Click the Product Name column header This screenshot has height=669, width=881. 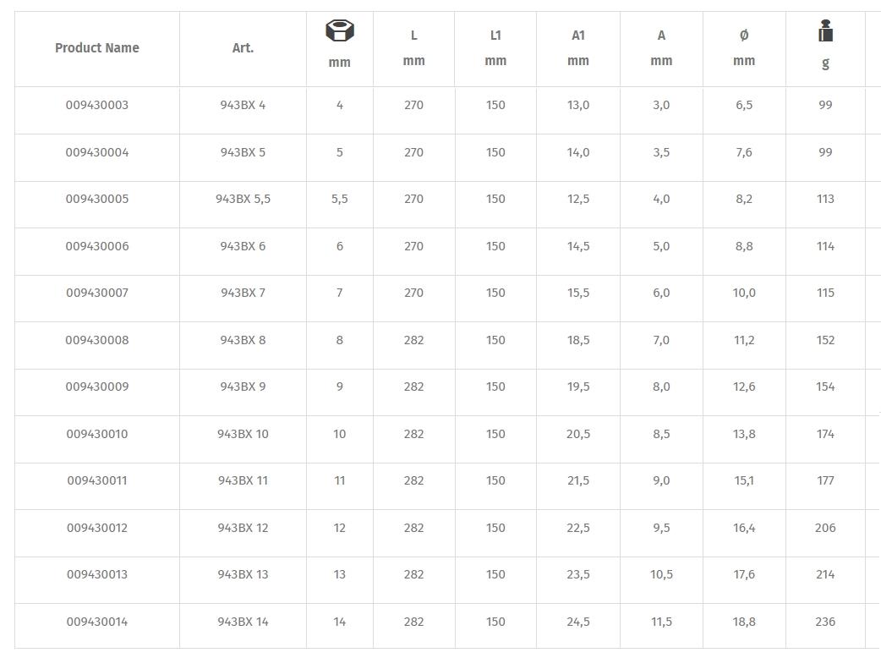tap(97, 48)
